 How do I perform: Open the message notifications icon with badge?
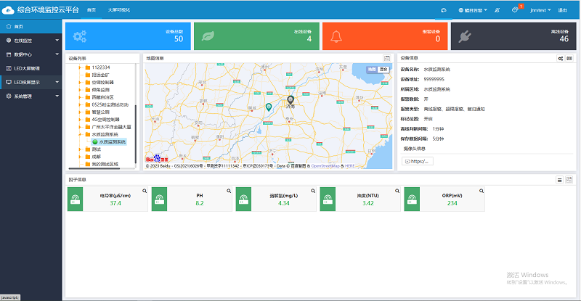click(x=515, y=10)
